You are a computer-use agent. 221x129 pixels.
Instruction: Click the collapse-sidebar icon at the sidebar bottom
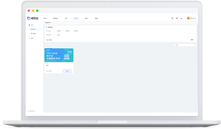(x=28, y=111)
